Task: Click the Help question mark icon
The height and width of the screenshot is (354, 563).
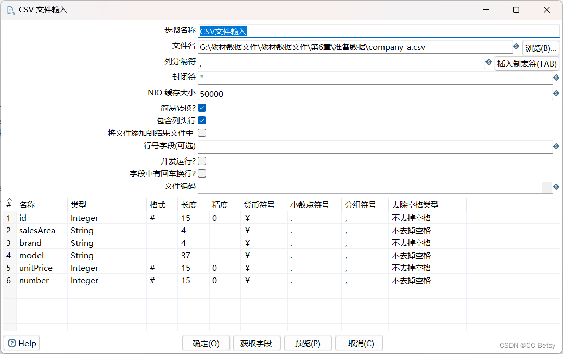Action: tap(13, 343)
